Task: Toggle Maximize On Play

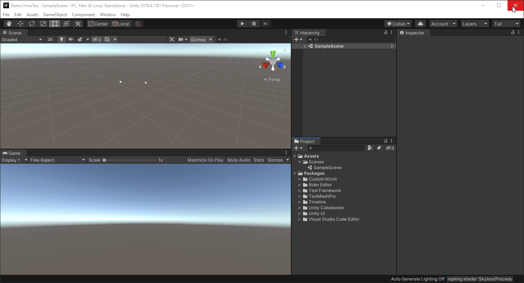Action: [x=205, y=160]
